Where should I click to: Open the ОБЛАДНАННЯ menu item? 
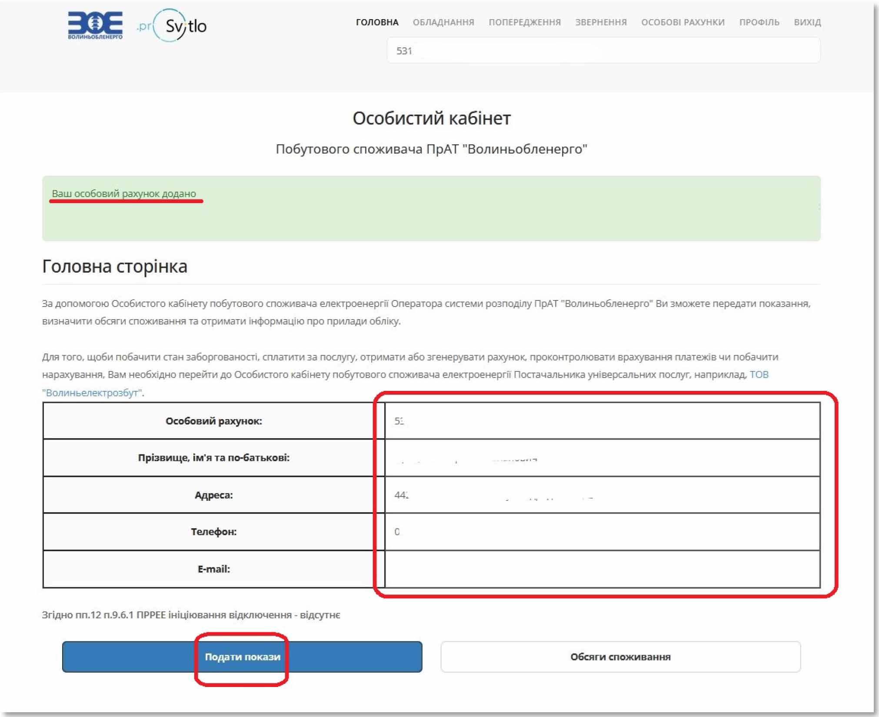click(443, 22)
